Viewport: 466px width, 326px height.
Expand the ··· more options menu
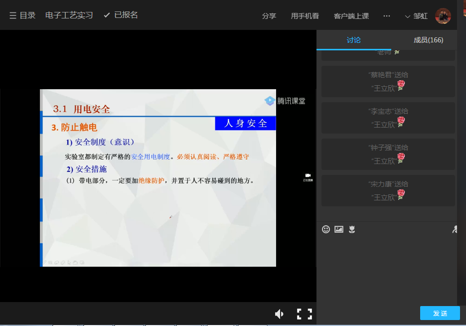pyautogui.click(x=387, y=15)
